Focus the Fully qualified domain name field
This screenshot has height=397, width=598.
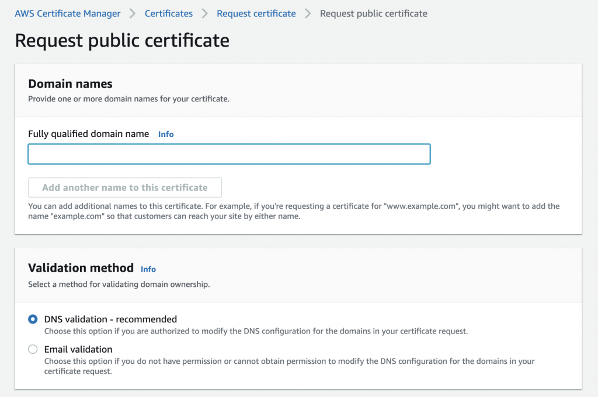pos(229,154)
